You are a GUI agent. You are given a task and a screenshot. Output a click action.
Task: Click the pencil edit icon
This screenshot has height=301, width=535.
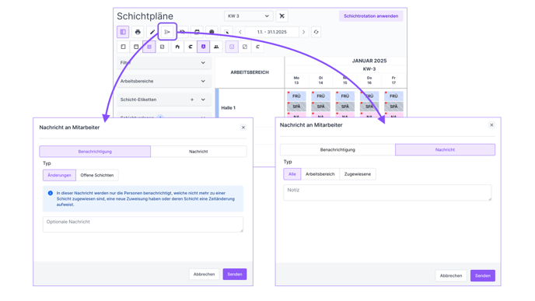(x=152, y=32)
